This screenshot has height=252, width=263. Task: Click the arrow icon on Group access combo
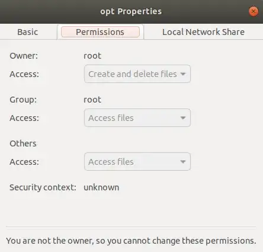(x=183, y=118)
